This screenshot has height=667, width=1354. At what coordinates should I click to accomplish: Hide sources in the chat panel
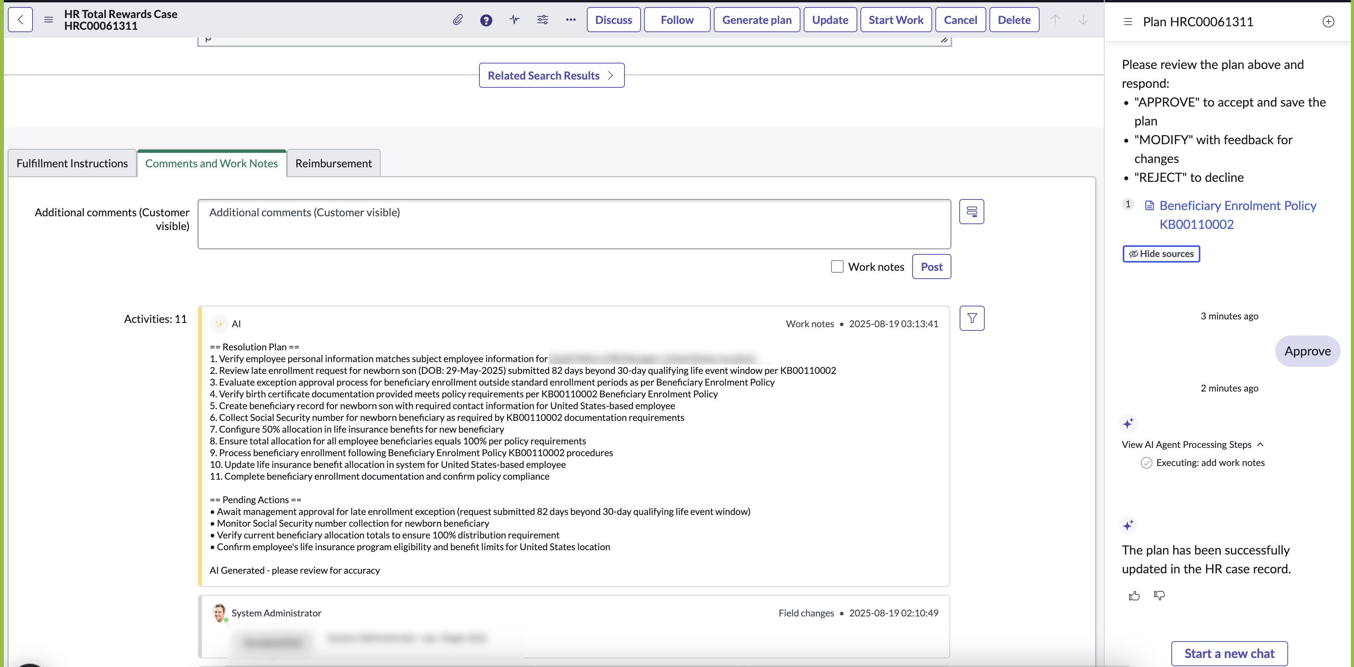point(1161,254)
